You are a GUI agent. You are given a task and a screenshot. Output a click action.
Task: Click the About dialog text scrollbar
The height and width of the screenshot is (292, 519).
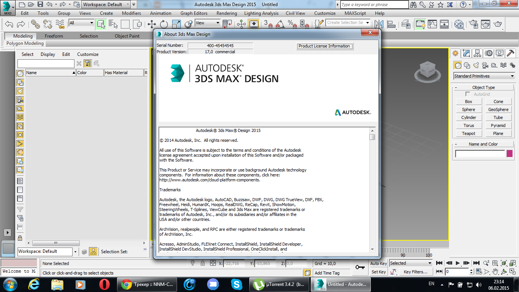point(372,189)
